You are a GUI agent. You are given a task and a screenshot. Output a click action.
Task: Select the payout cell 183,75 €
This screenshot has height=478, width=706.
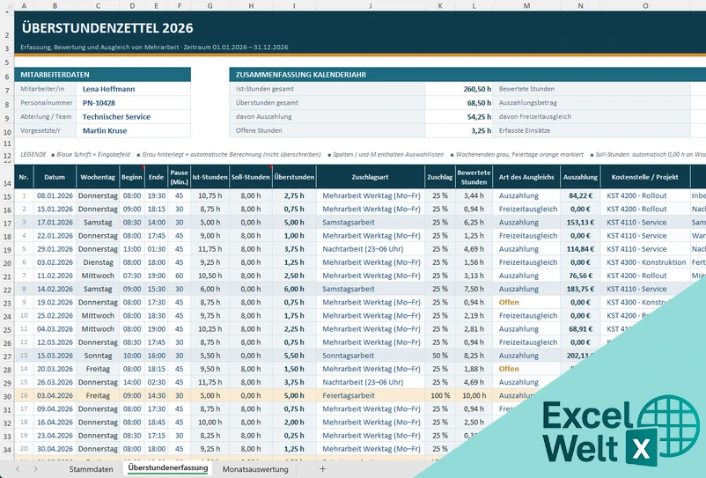[580, 289]
